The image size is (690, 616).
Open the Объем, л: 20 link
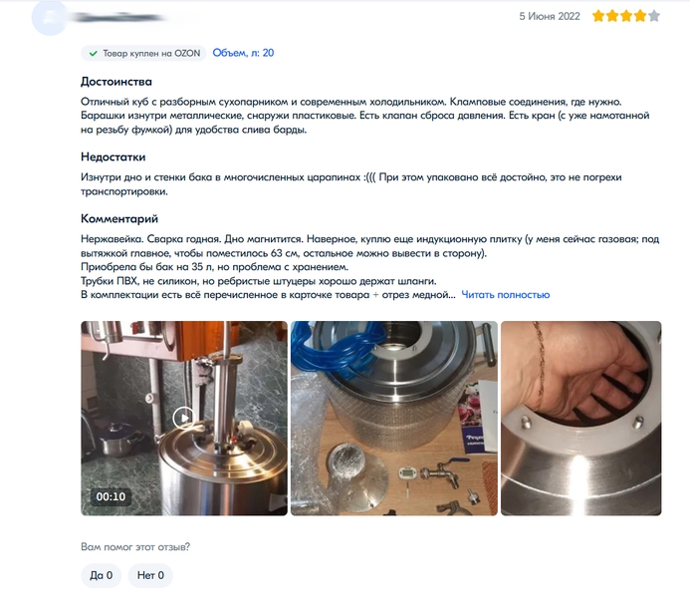243,53
